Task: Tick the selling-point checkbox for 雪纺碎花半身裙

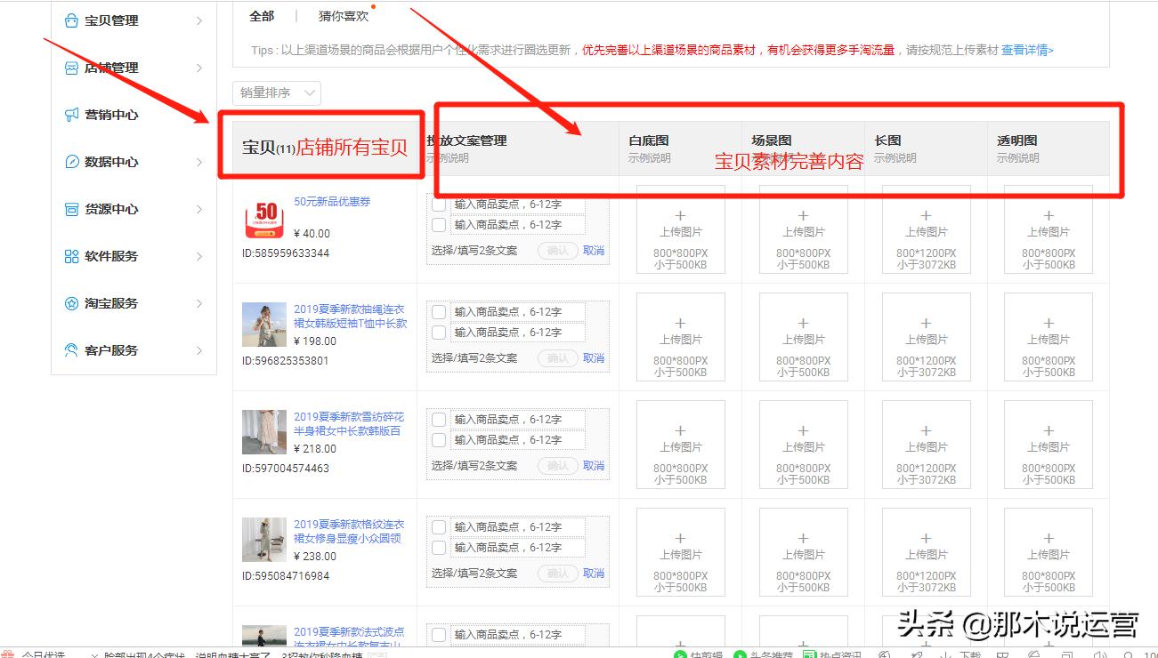Action: point(438,418)
